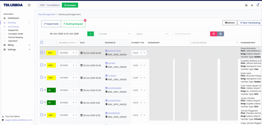Click the red calendar icon button
This screenshot has width=262, height=125.
[x=213, y=34]
